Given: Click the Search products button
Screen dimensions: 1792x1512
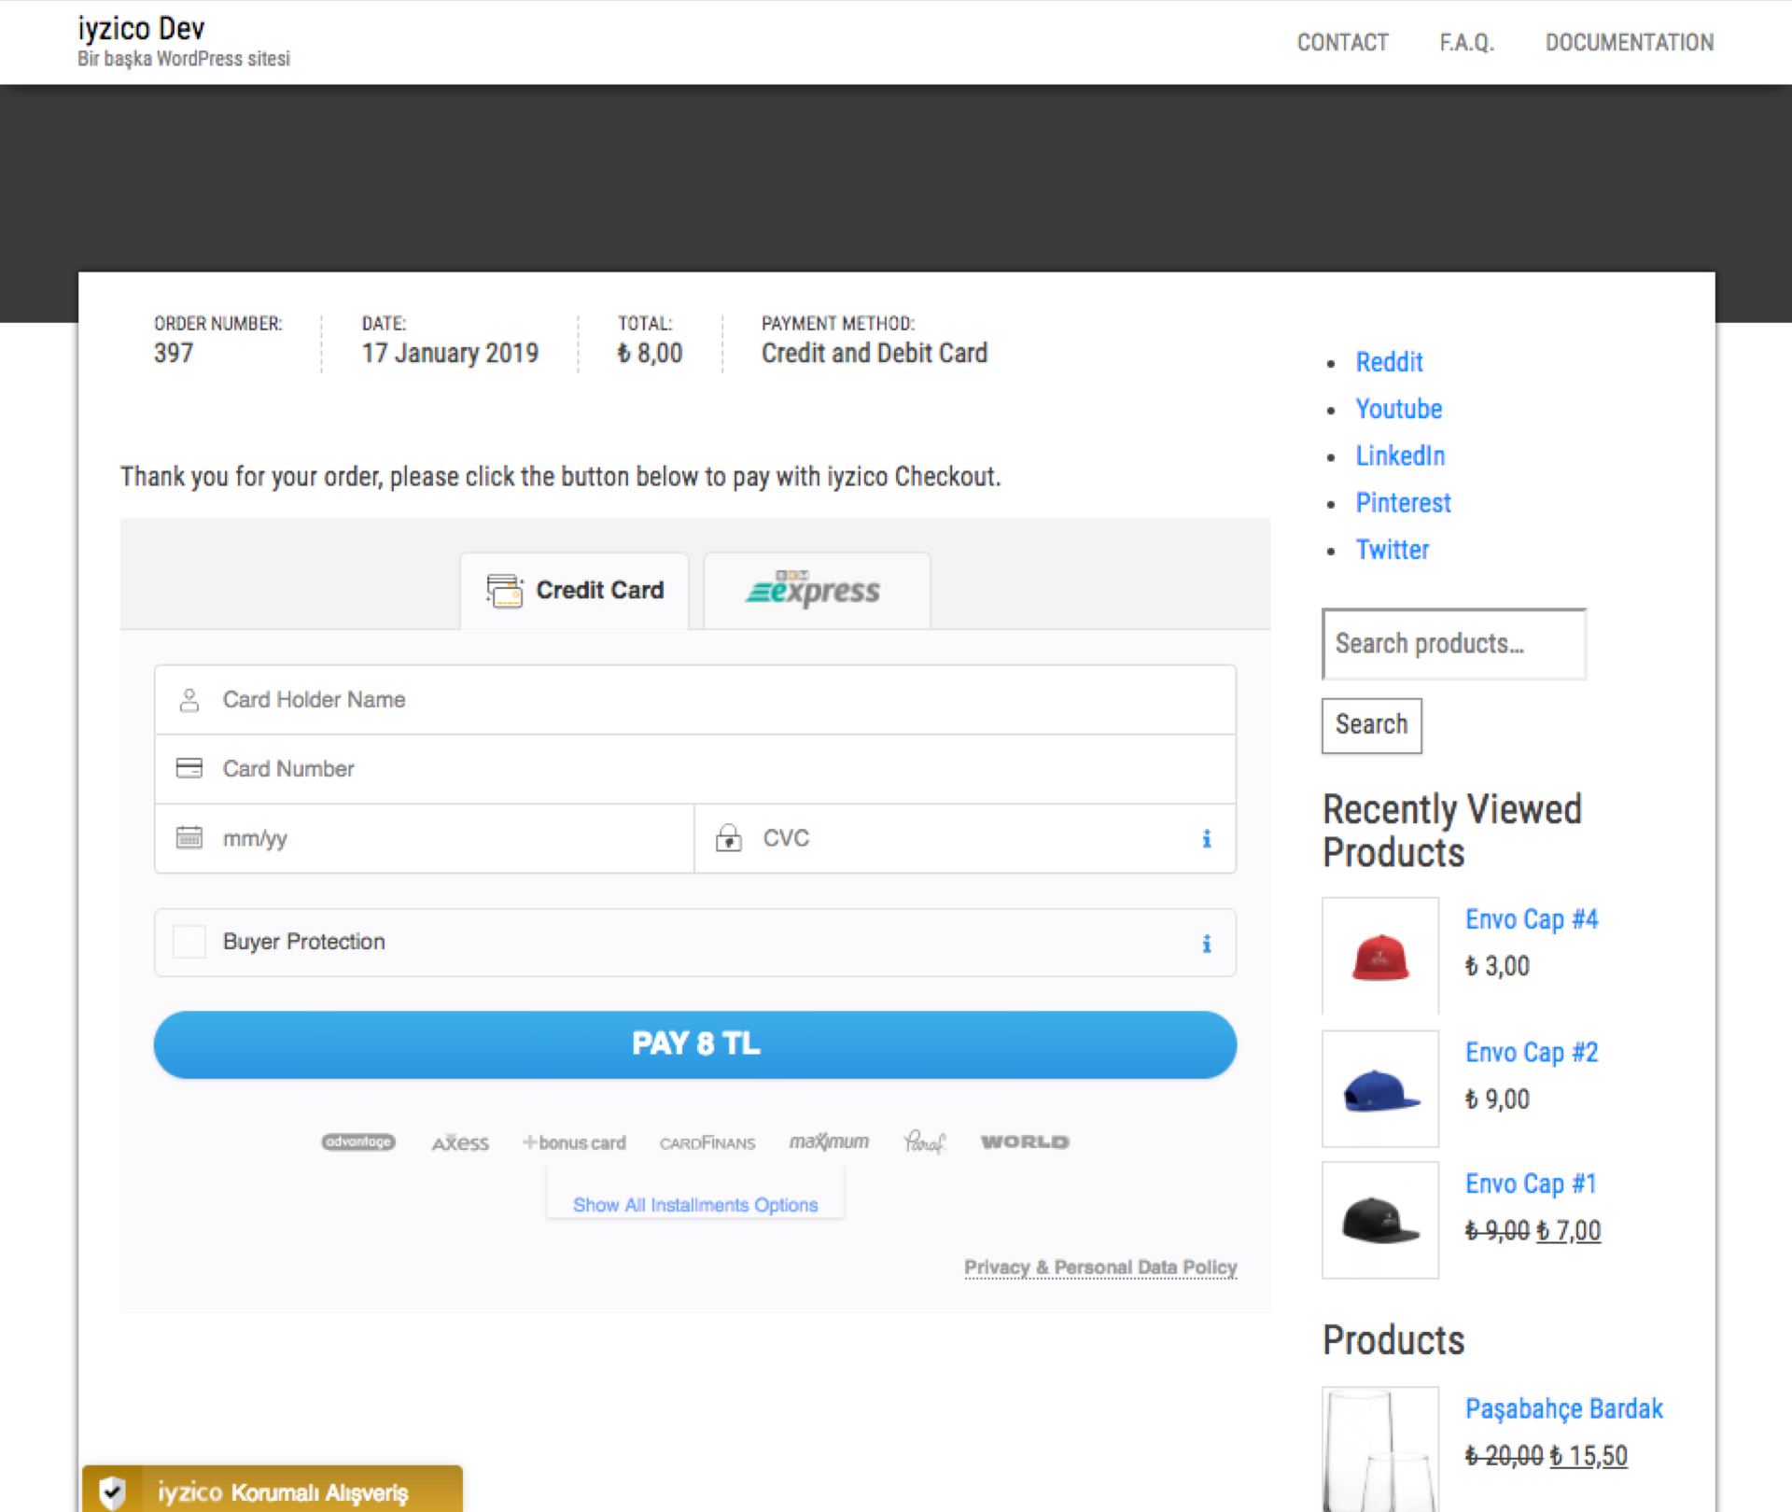Looking at the screenshot, I should click(x=1370, y=725).
